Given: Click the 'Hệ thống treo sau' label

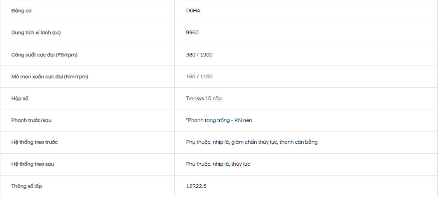Looking at the screenshot, I should 33,164.
